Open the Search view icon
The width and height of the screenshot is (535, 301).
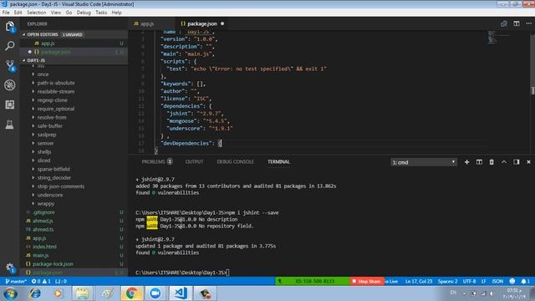pyautogui.click(x=9, y=45)
